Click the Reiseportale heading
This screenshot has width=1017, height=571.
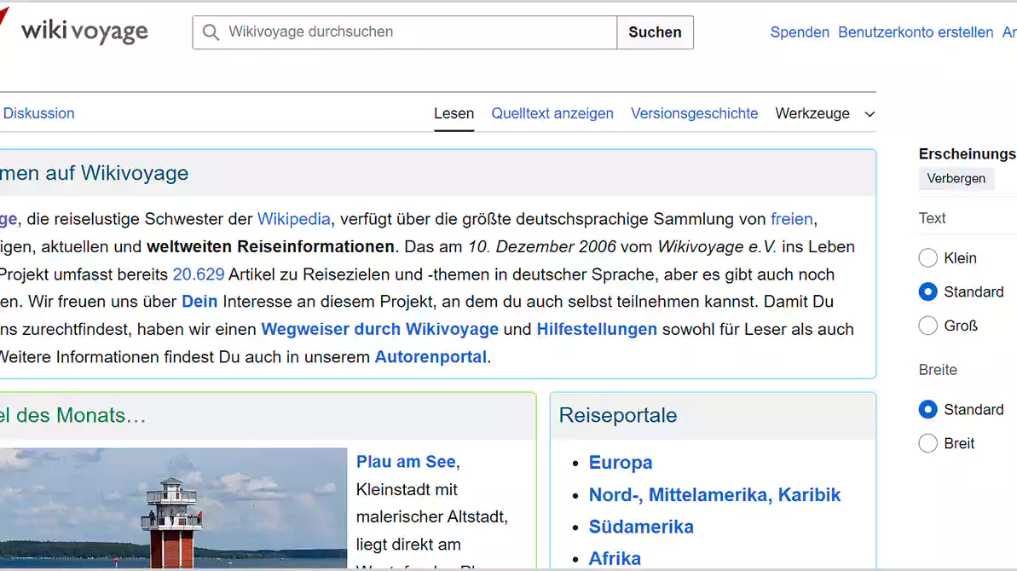(x=618, y=415)
